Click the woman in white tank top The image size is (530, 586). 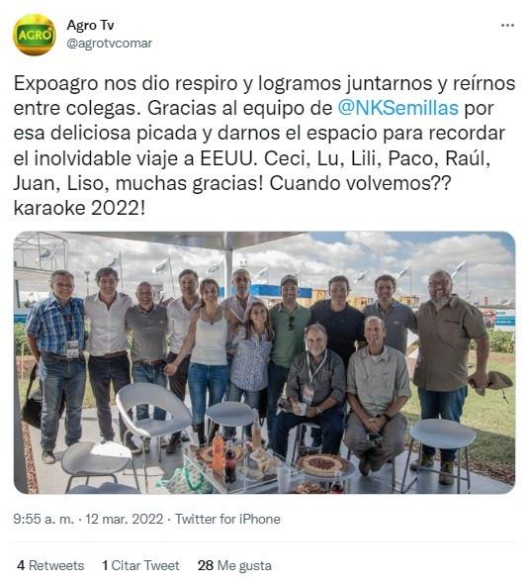click(208, 358)
